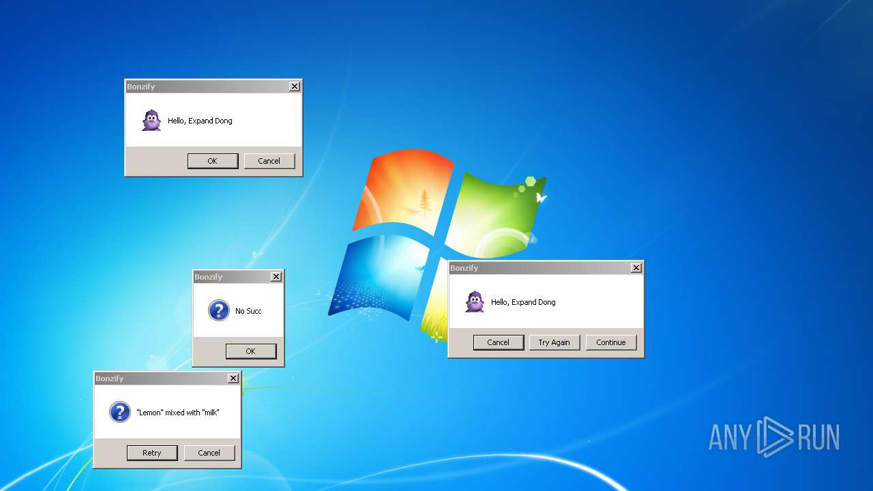Click the title bar of the top-left Bonzify dialog
Image resolution: width=873 pixels, height=491 pixels.
[213, 87]
